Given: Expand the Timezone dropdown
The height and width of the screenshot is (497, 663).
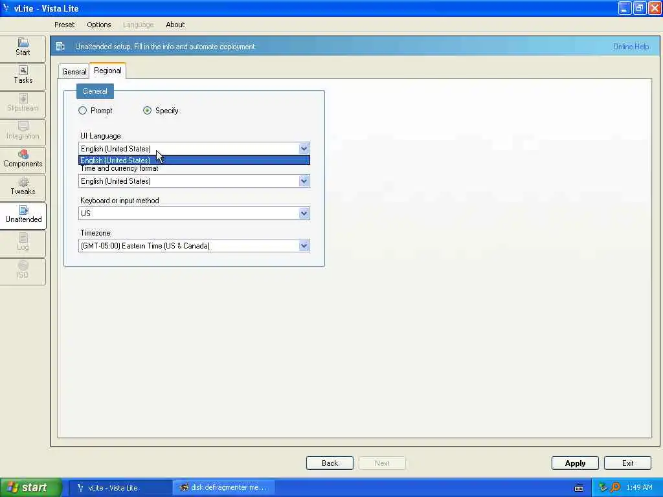Looking at the screenshot, I should click(x=304, y=246).
